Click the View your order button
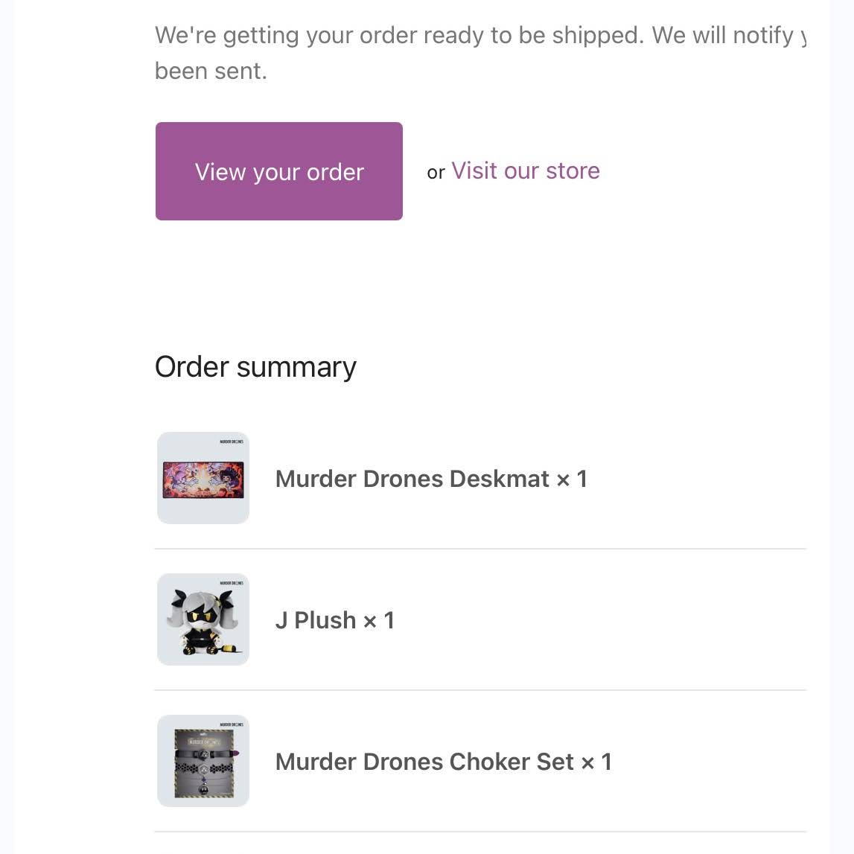 pos(278,171)
